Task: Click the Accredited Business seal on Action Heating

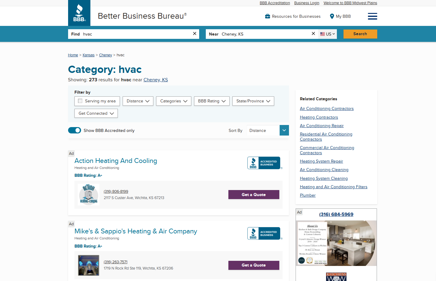Action: tap(264, 163)
